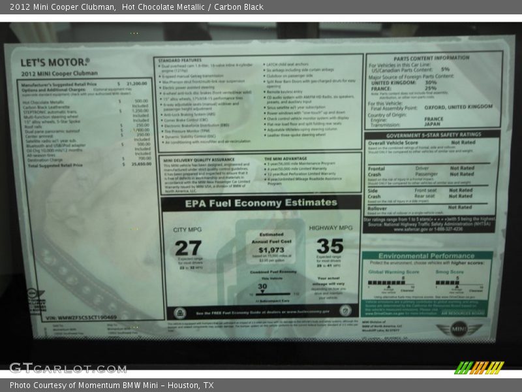Viewport: 522px width, 392px height.
Task: Click the colored stripes icon at bottom right
Action: tap(479, 368)
